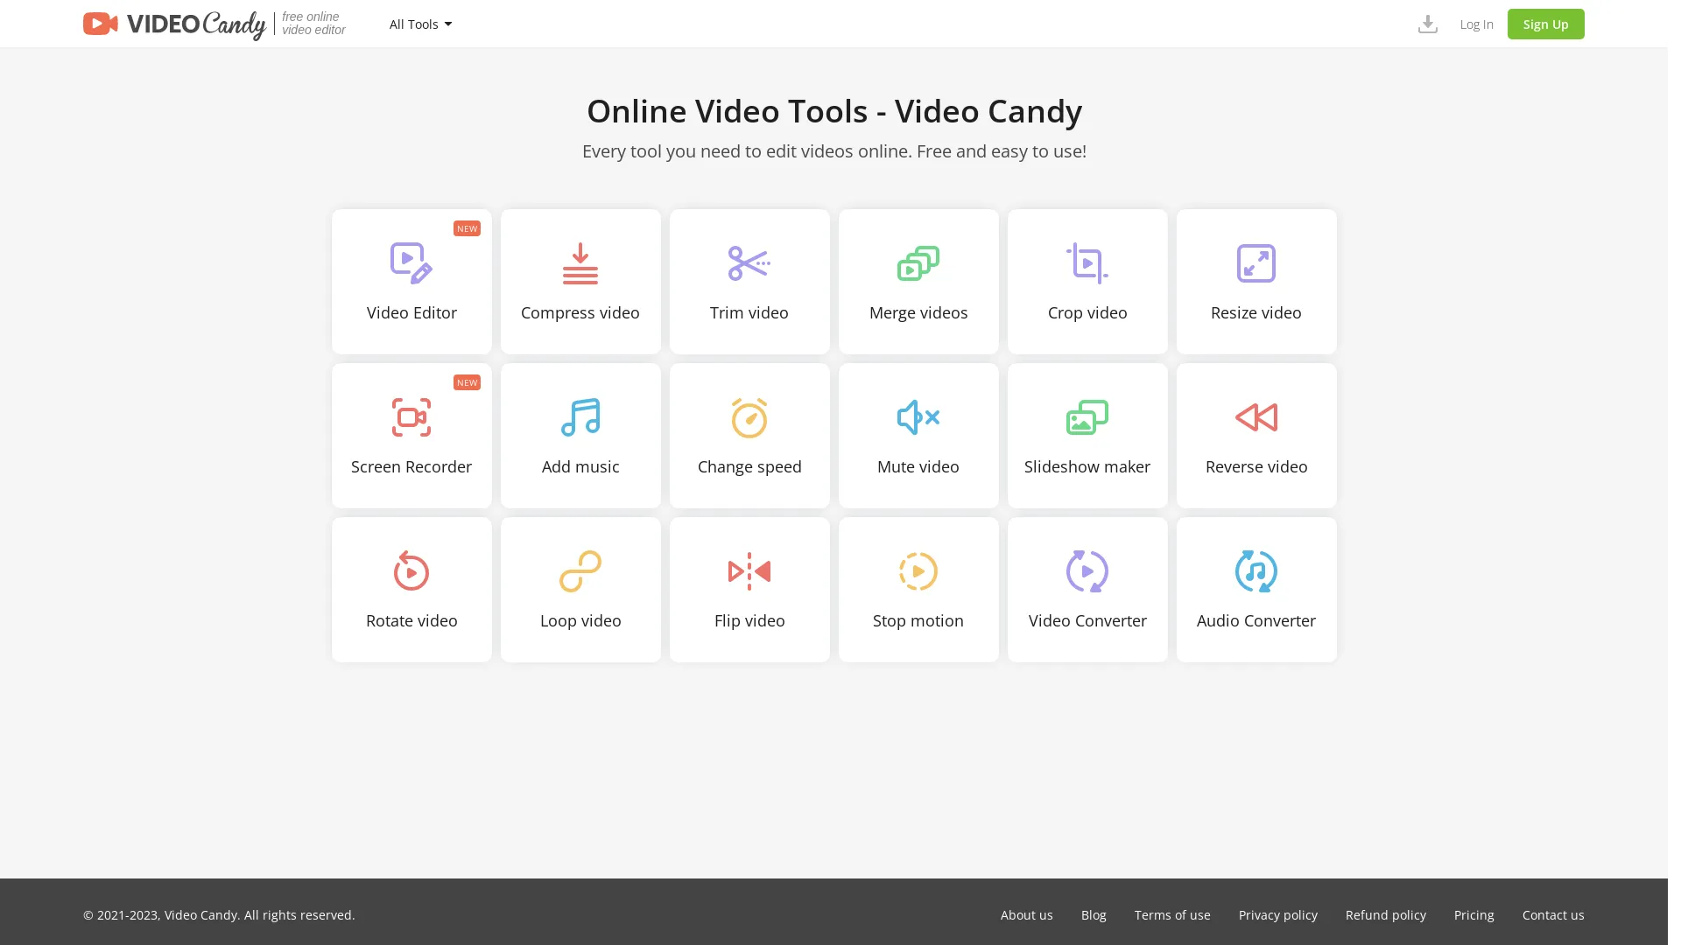Click the Change speed label text
The image size is (1681, 945).
pos(749,466)
